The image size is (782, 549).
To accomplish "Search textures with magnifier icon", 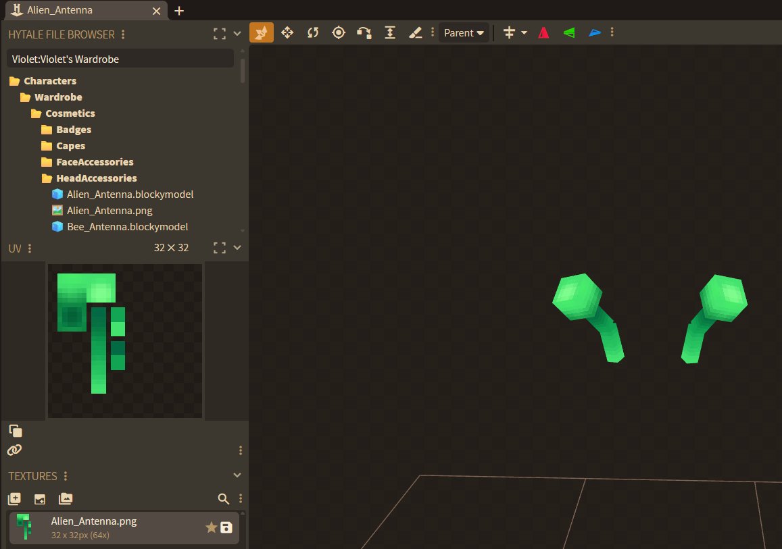I will point(224,498).
